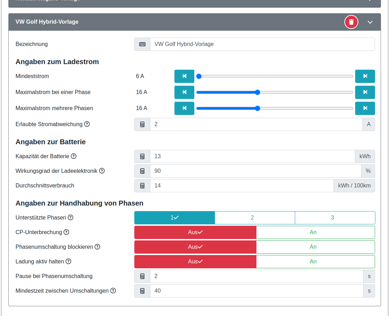Edit the Mindestzeit zwischen Umschaltungen field
The height and width of the screenshot is (316, 389).
257,291
